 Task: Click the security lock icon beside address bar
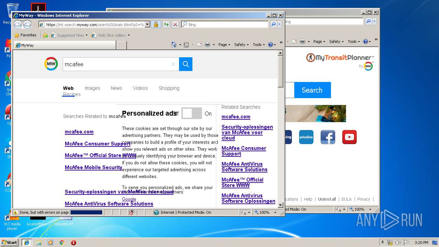pos(156,24)
